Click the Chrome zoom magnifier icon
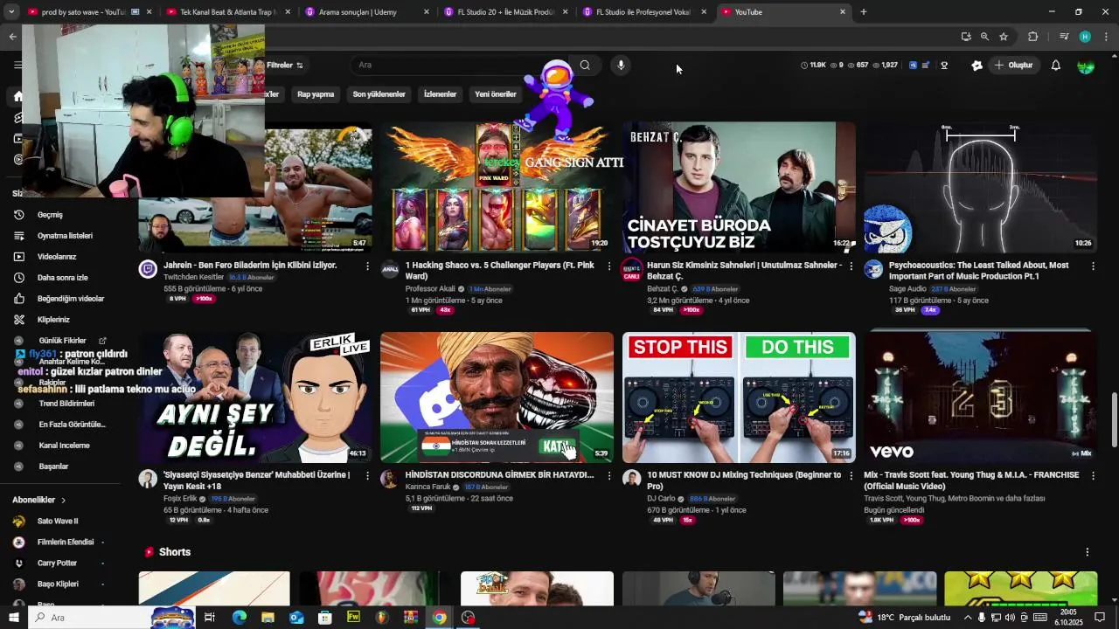Screen dimensions: 1119x629 (x=984, y=37)
